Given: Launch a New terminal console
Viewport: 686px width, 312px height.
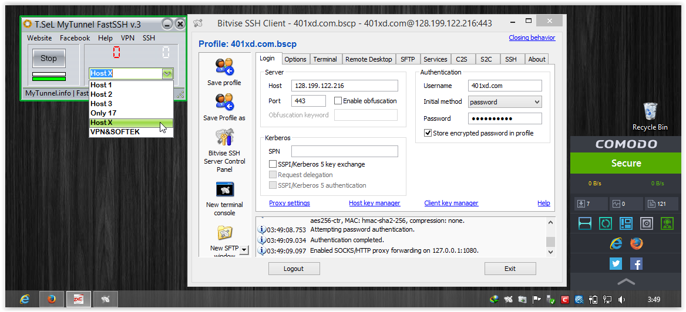Looking at the screenshot, I should pyautogui.click(x=224, y=189).
